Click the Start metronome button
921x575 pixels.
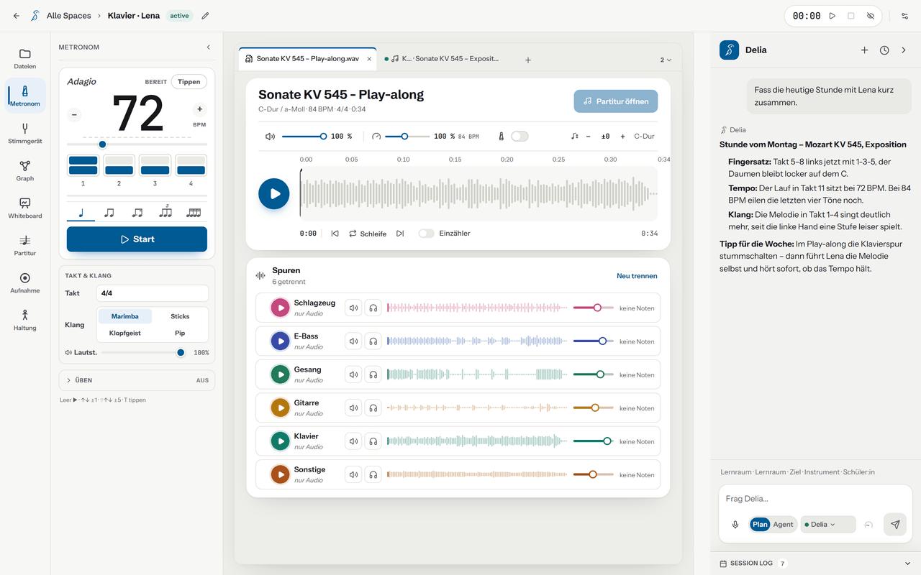137,239
